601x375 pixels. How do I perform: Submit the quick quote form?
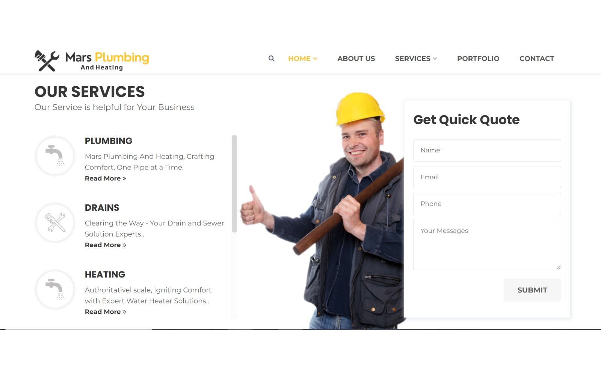pyautogui.click(x=532, y=290)
